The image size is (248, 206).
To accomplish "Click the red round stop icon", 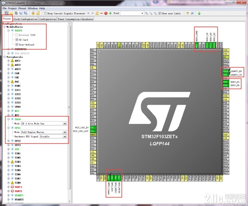I will pos(106,13).
